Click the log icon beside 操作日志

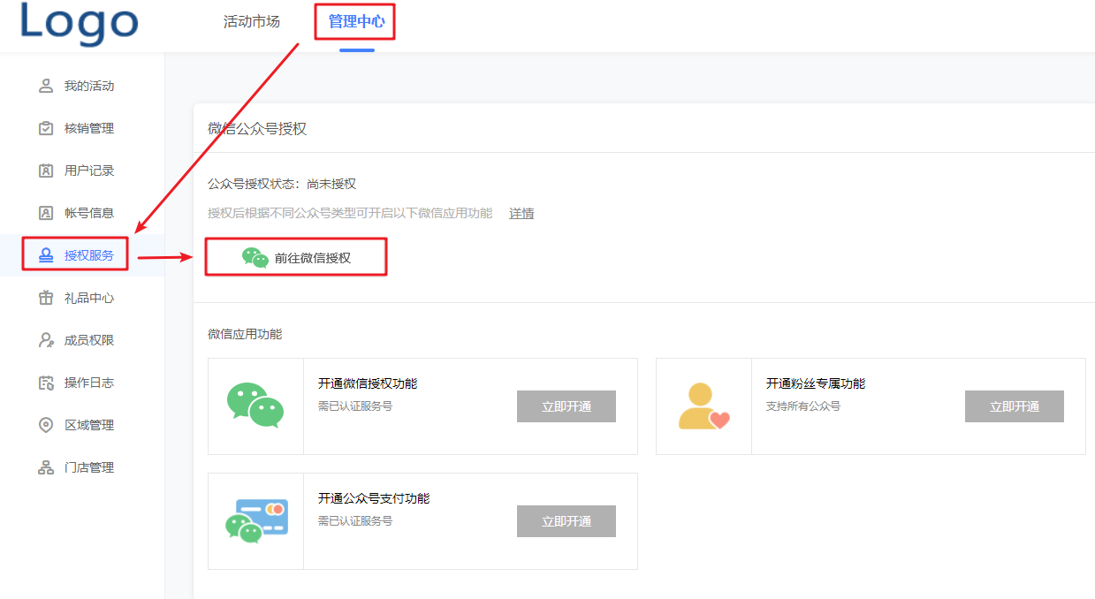[x=46, y=383]
